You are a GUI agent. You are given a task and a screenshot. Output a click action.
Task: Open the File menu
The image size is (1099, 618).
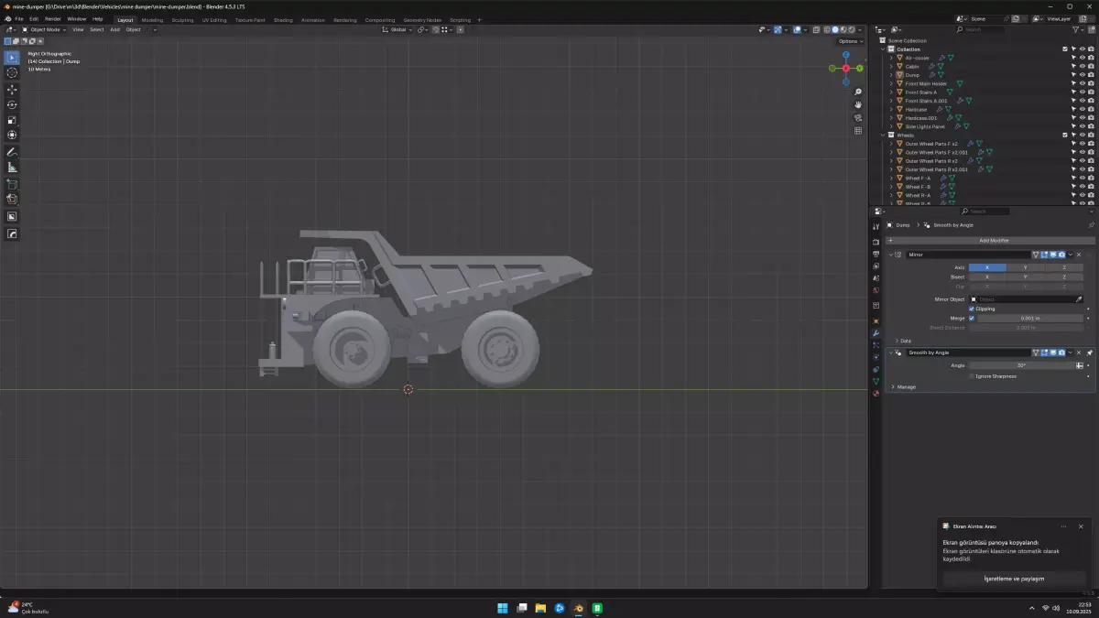coord(18,18)
